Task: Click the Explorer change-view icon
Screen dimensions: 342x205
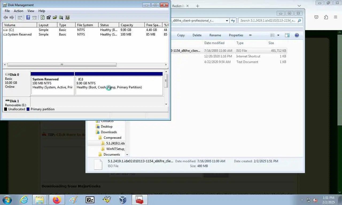Action: click(x=272, y=35)
